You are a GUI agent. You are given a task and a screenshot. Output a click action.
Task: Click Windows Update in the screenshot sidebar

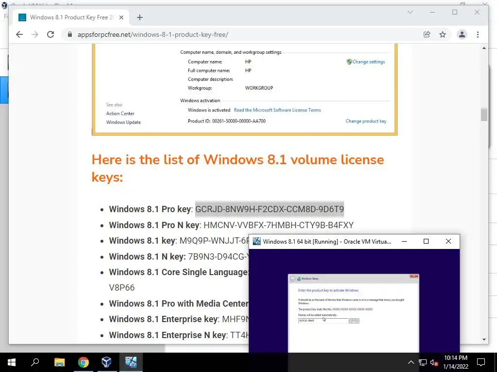[x=123, y=122]
